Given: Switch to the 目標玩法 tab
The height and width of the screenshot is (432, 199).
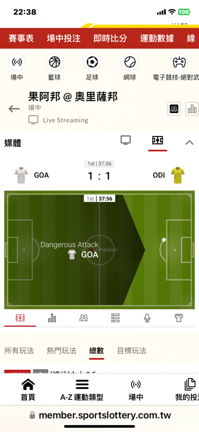Looking at the screenshot, I should (x=132, y=351).
